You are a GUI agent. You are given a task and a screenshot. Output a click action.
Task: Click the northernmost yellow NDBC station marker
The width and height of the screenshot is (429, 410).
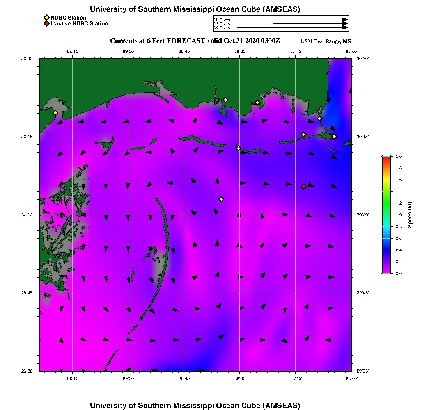point(225,100)
